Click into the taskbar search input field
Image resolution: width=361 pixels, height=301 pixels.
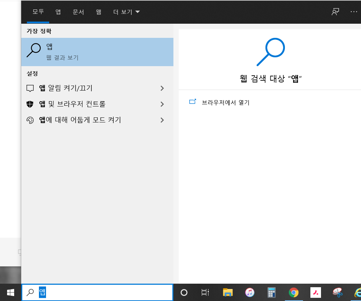97,293
